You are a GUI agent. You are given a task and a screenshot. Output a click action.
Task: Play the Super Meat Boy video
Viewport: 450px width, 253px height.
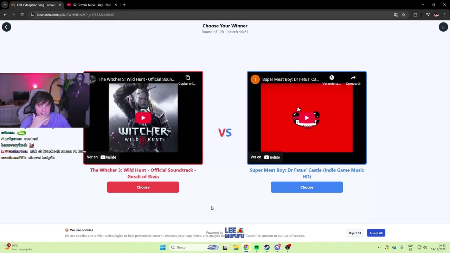(307, 118)
